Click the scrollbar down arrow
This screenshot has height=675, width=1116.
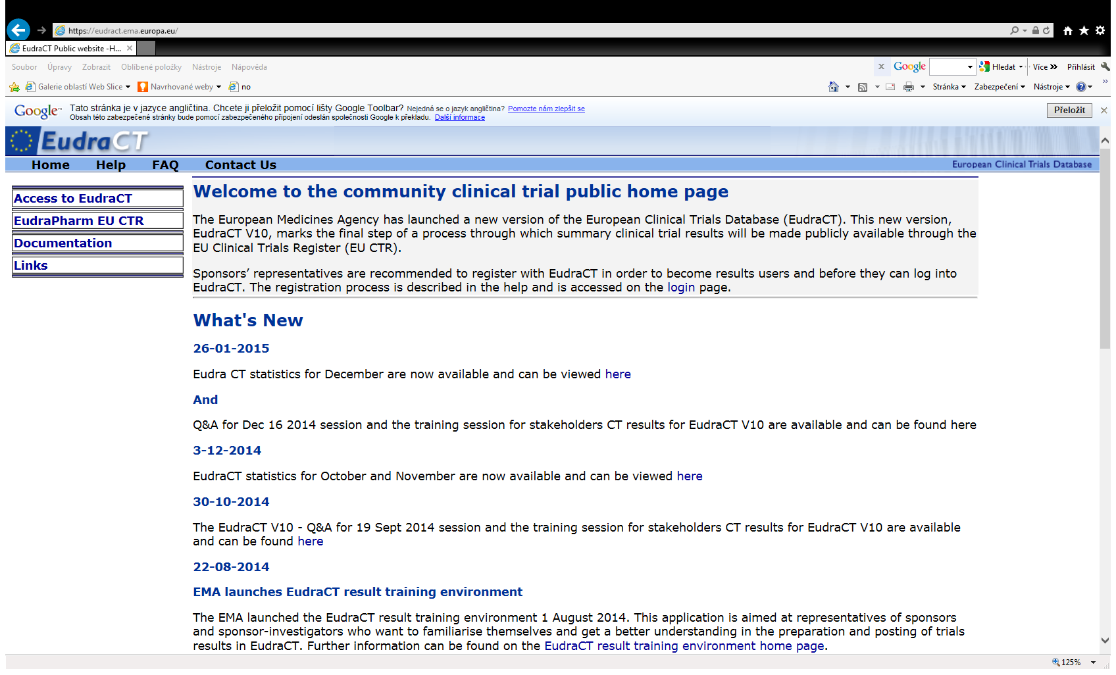(x=1105, y=641)
